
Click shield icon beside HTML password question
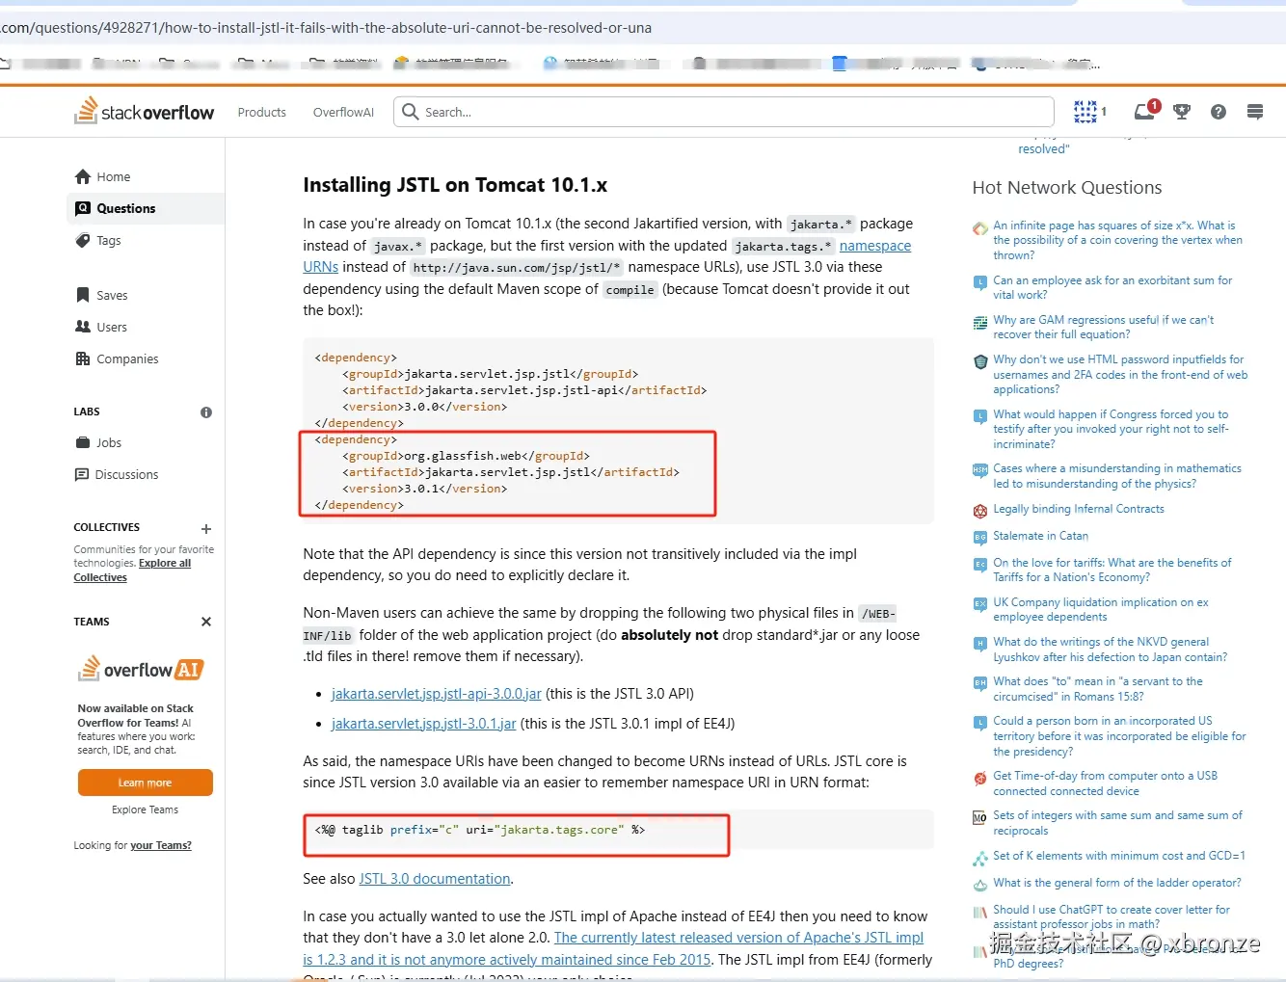click(x=979, y=361)
